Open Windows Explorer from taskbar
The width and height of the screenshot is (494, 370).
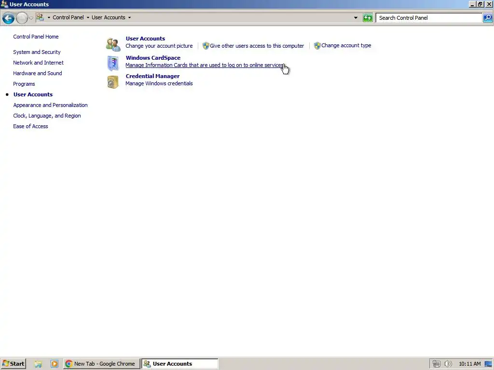pyautogui.click(x=38, y=364)
